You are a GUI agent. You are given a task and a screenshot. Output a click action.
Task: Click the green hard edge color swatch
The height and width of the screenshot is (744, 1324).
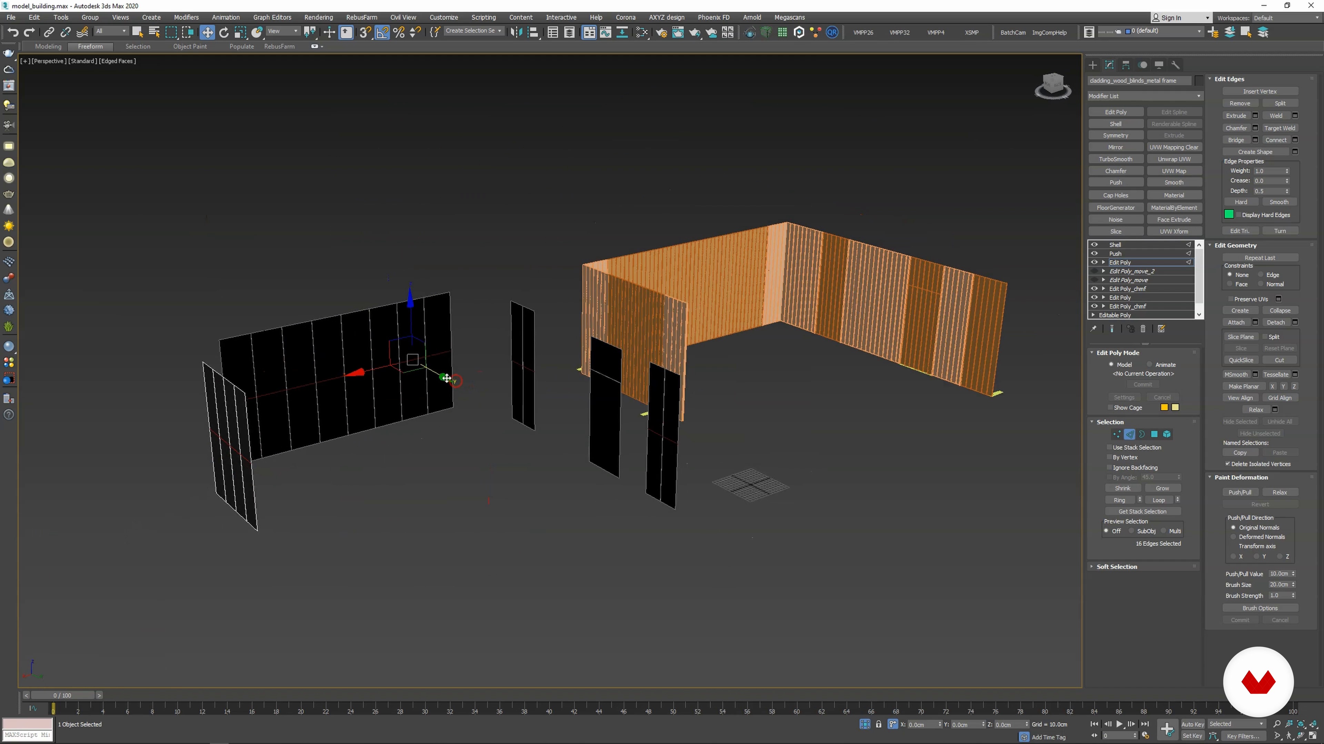coord(1229,215)
